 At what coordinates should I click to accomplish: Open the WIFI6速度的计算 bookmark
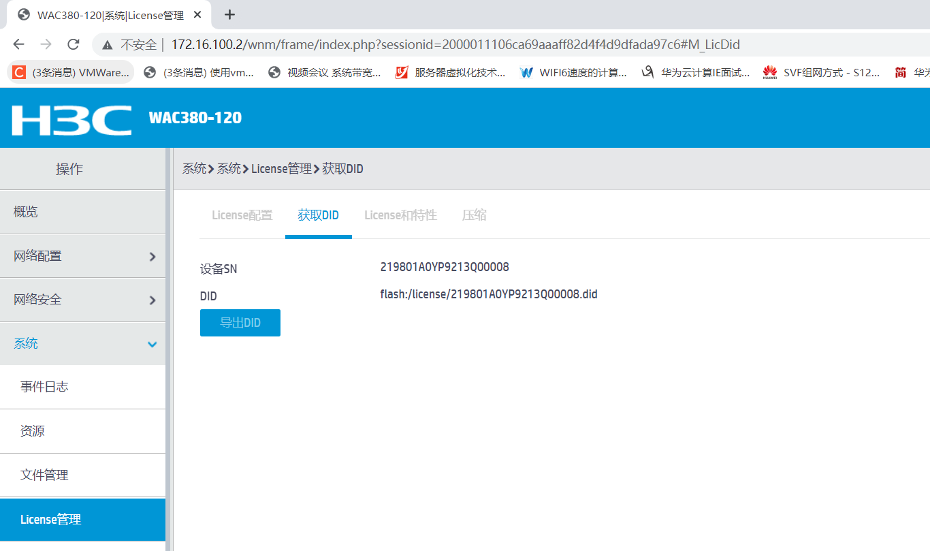click(573, 72)
